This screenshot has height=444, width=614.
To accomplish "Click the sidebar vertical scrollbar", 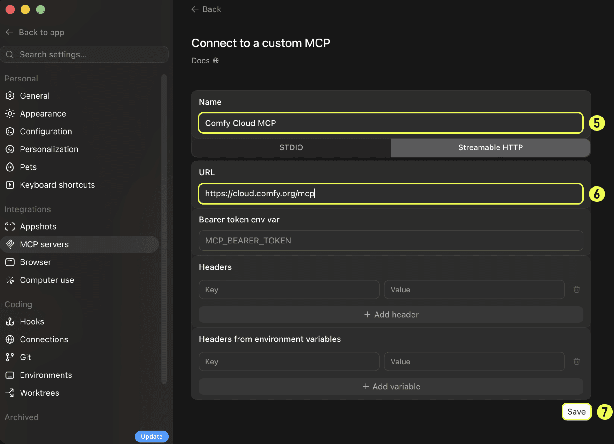I will pyautogui.click(x=164, y=229).
